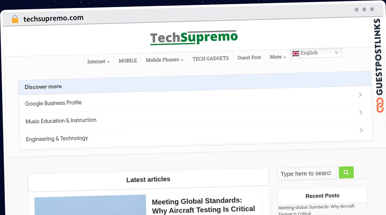Open the Guest Post menu item
The image size is (386, 215).
(249, 57)
